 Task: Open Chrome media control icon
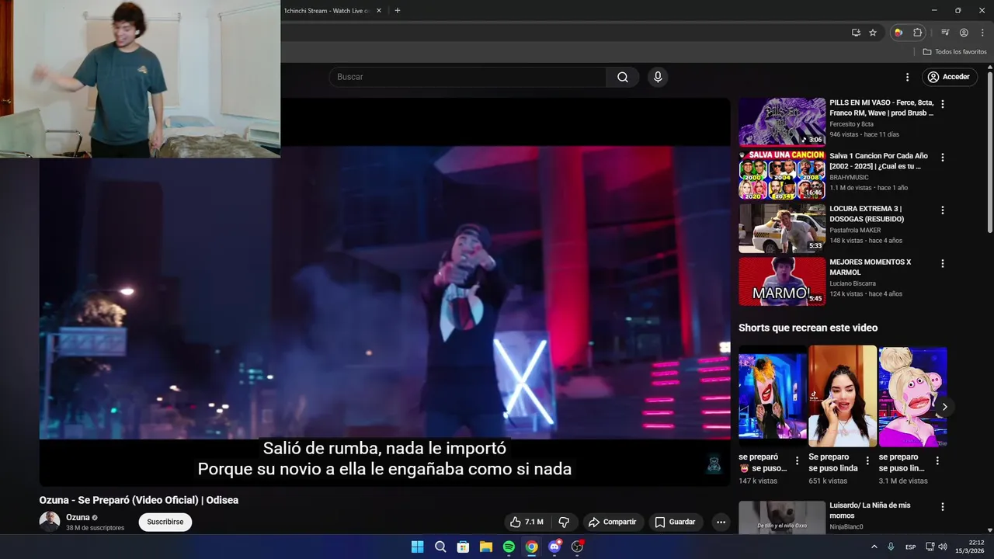(945, 33)
